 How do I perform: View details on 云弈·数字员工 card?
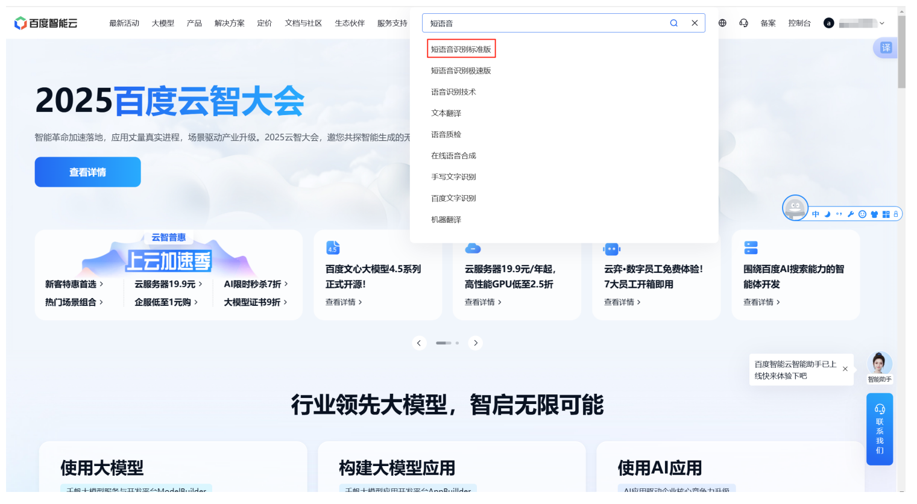[622, 302]
